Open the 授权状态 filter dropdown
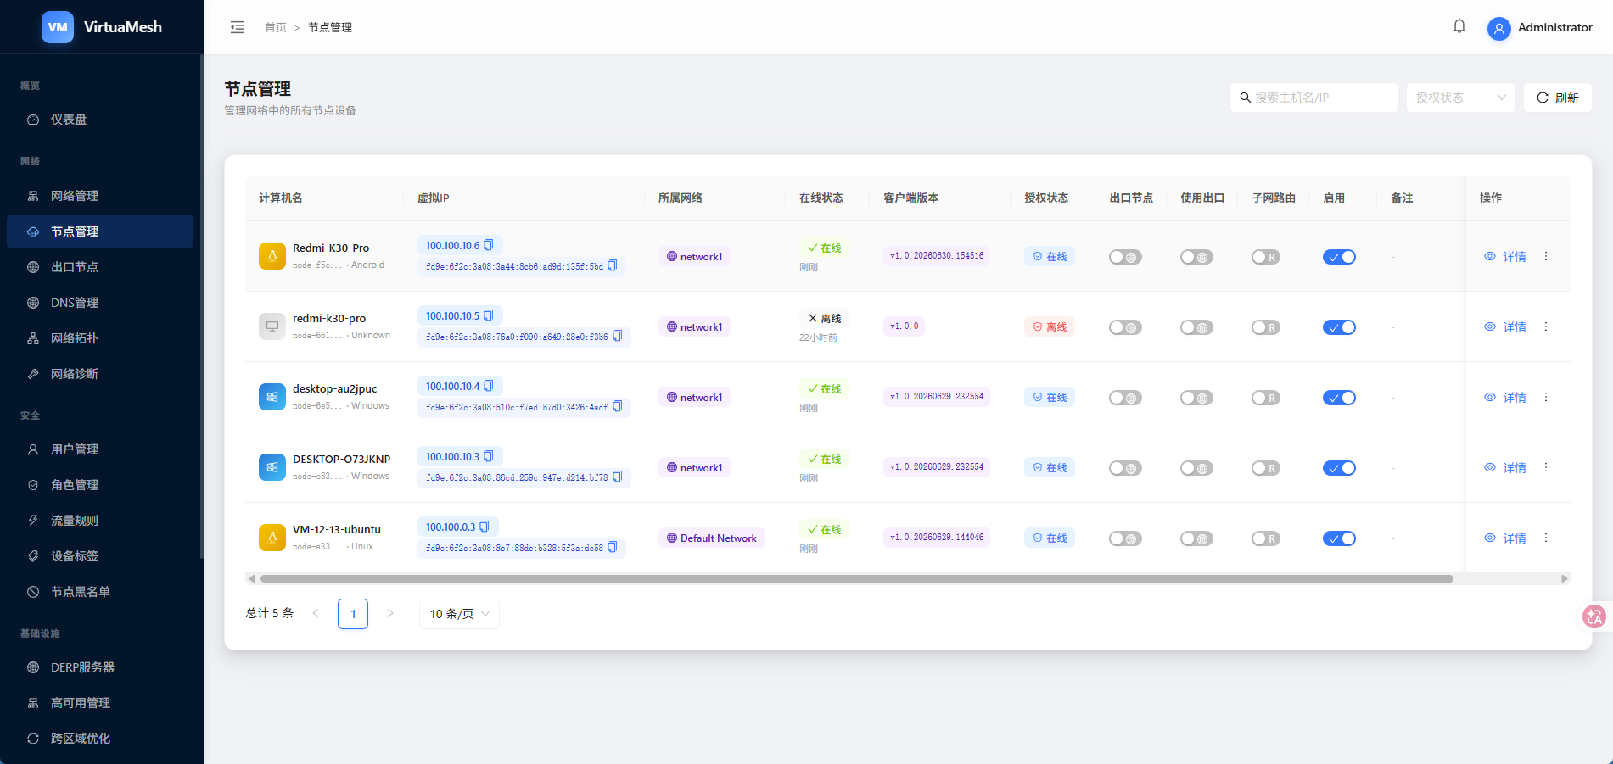The image size is (1613, 764). point(1460,98)
